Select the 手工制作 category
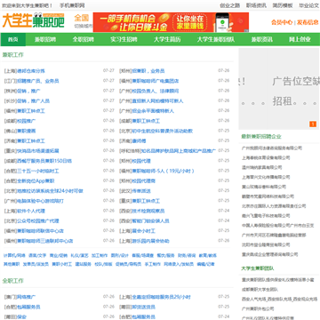 (x=153, y=264)
